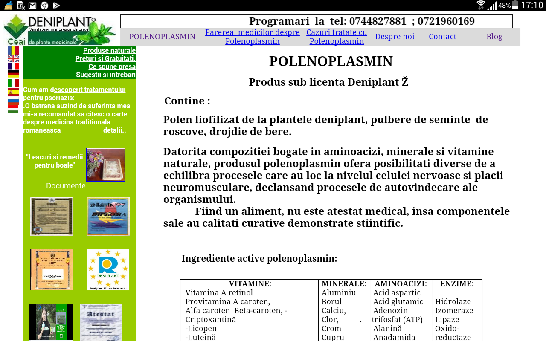546x341 pixels.
Task: Open the Play Store notification icon
Action: [56, 6]
